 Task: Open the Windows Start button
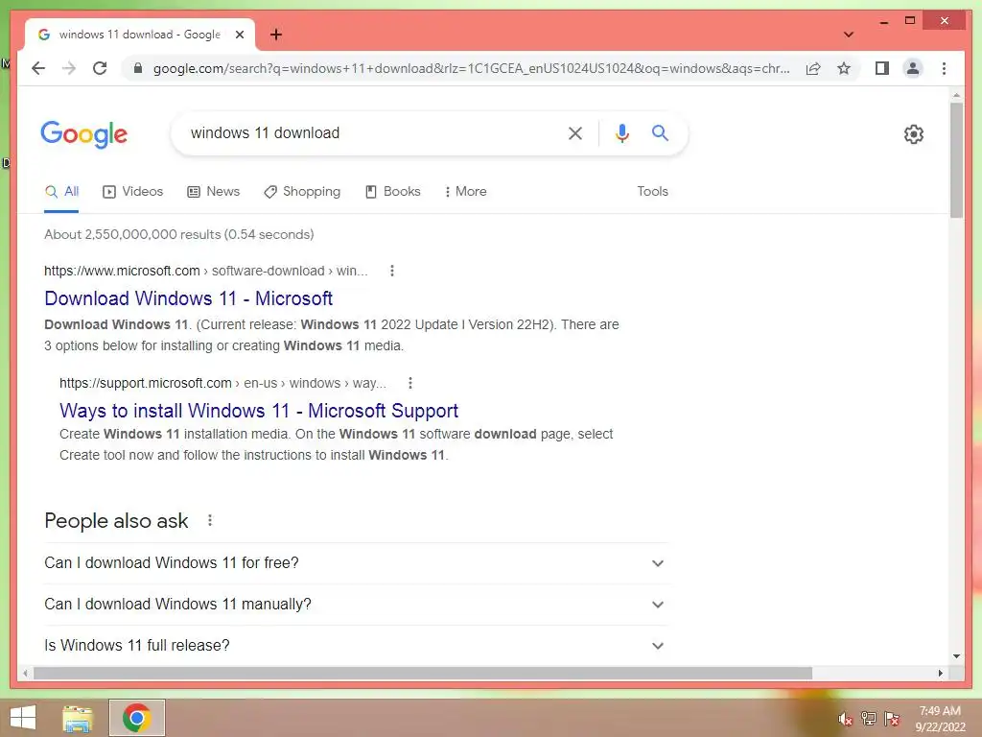click(x=23, y=718)
